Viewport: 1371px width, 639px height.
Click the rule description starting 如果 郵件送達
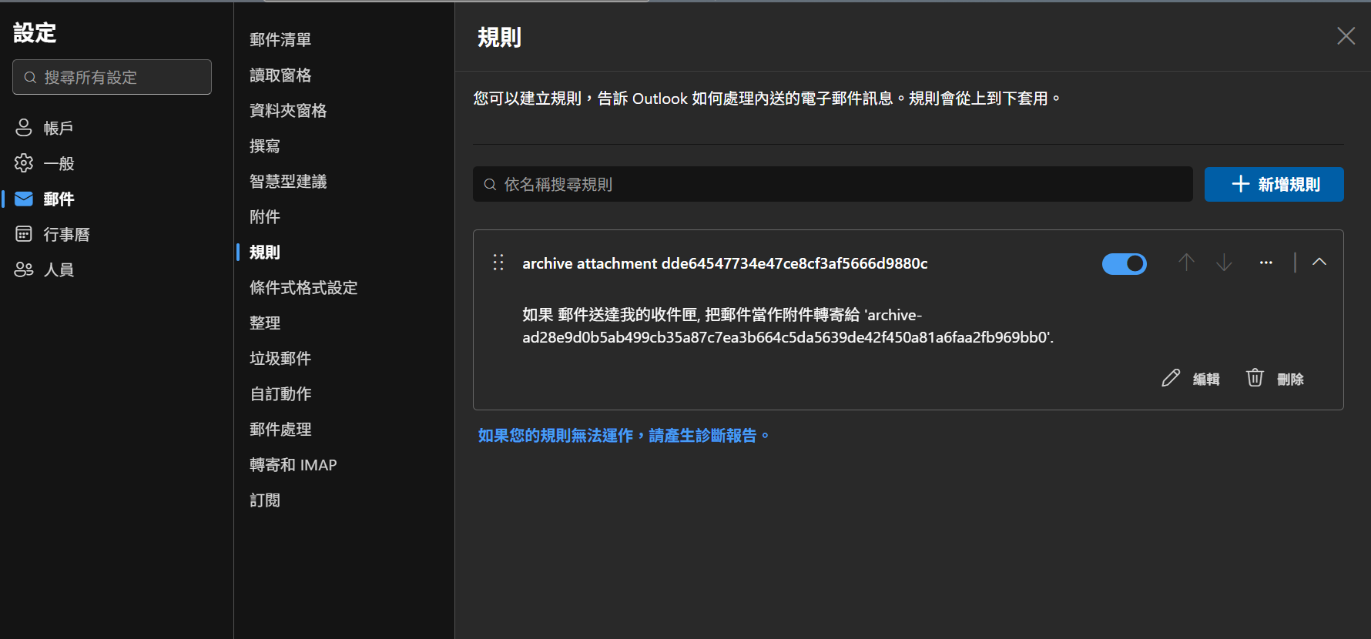pyautogui.click(x=788, y=326)
